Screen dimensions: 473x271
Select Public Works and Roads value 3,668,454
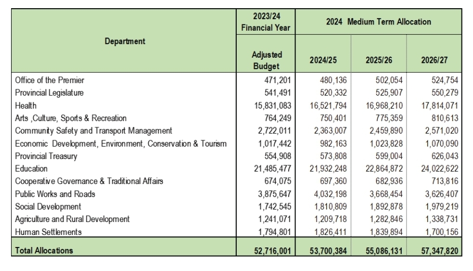pos(383,194)
